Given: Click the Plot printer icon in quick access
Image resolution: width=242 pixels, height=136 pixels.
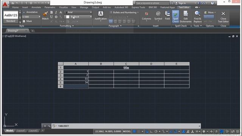Looking at the screenshot, I should (31, 3).
